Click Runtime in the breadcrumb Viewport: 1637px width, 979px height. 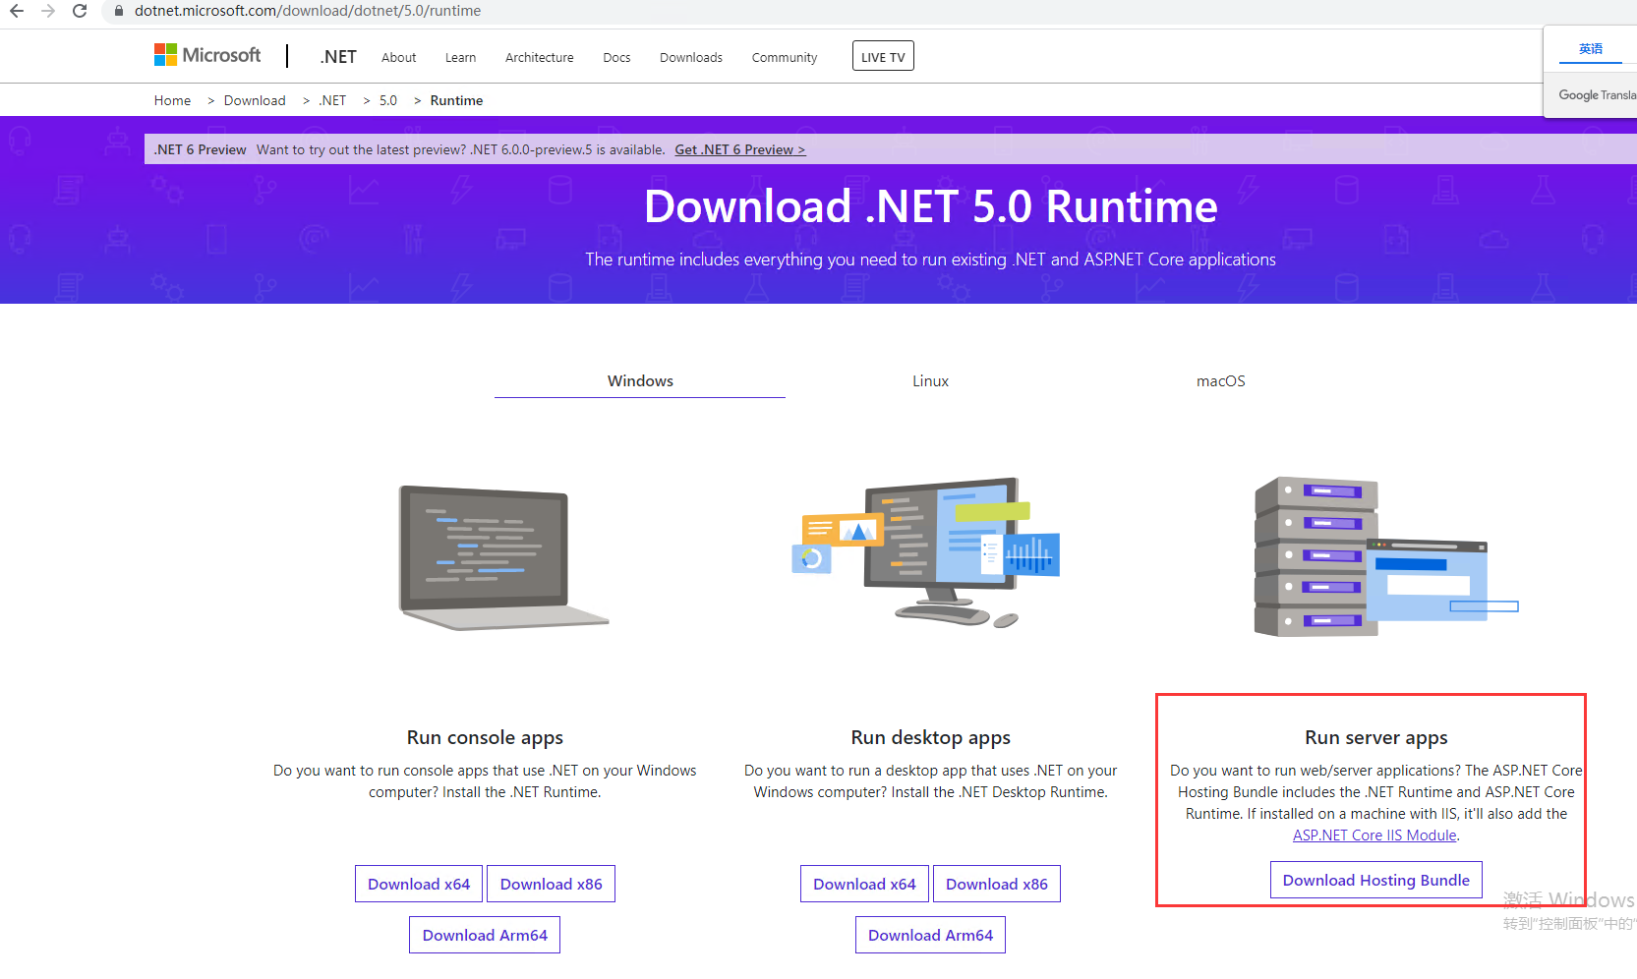pos(456,100)
